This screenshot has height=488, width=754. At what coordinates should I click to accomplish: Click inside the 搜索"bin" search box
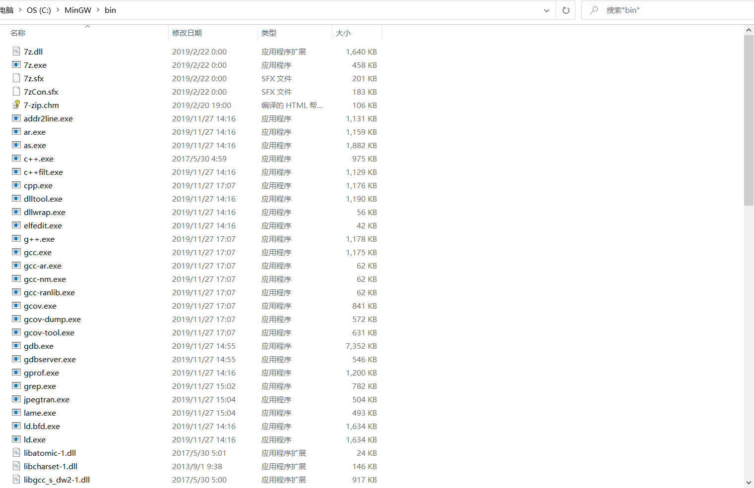point(645,10)
